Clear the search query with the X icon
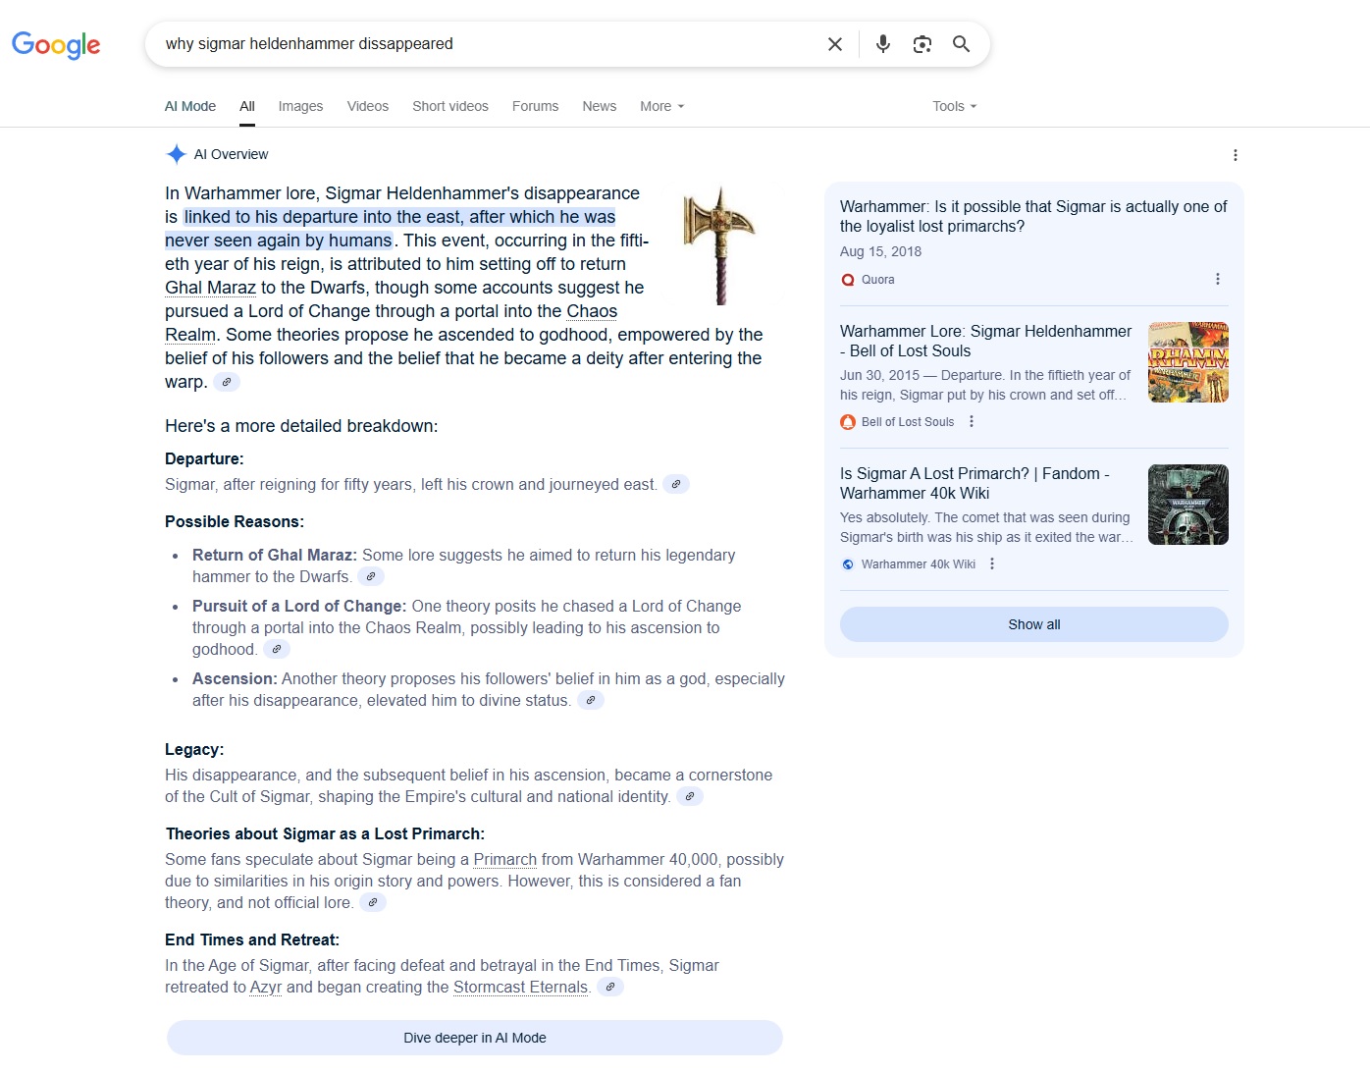Screen dimensions: 1370x1072 (835, 44)
